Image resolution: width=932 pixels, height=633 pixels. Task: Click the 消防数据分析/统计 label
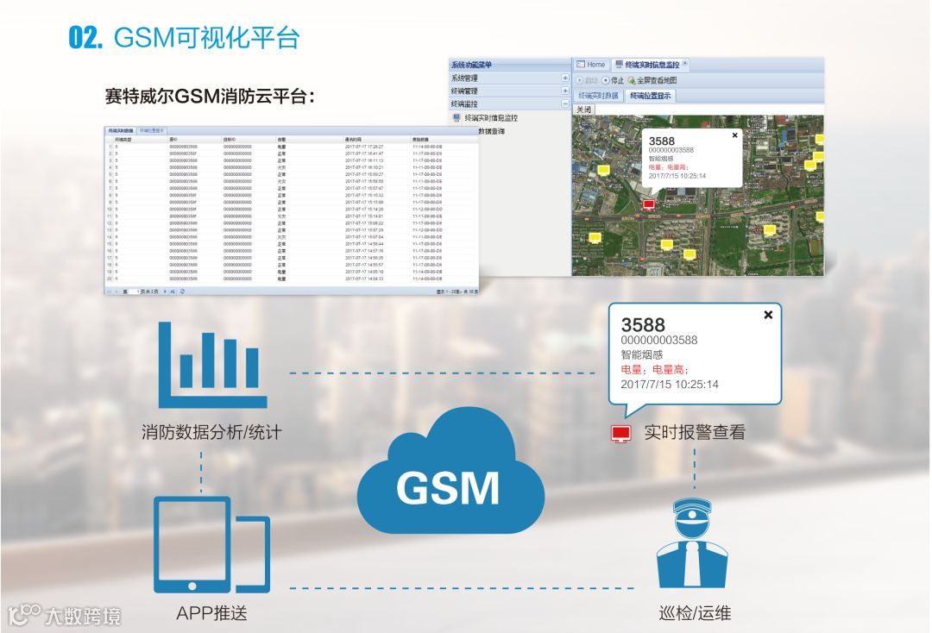point(211,432)
